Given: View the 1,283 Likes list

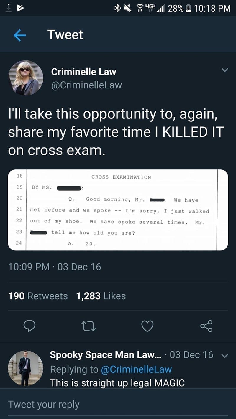Looking at the screenshot, I should 101,296.
